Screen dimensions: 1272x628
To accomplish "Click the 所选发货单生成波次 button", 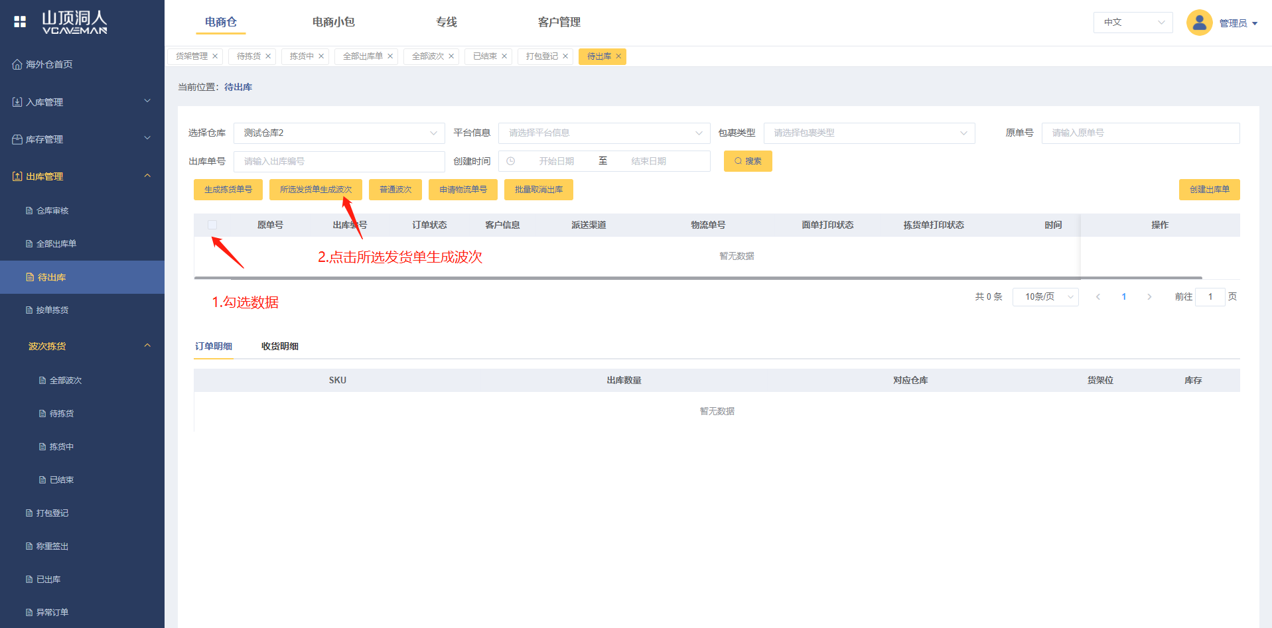I will [316, 190].
